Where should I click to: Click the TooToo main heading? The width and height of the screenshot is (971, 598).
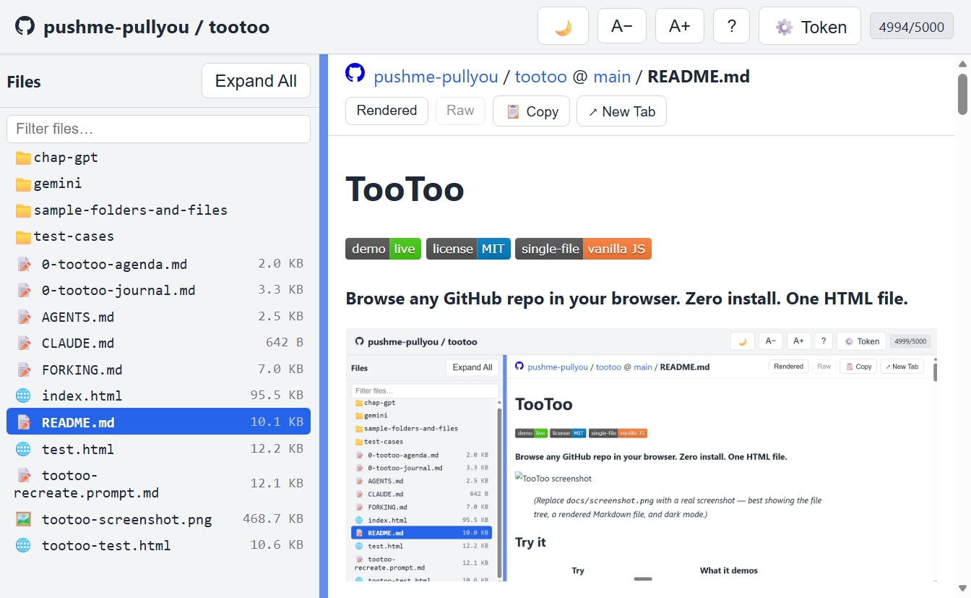tap(405, 189)
